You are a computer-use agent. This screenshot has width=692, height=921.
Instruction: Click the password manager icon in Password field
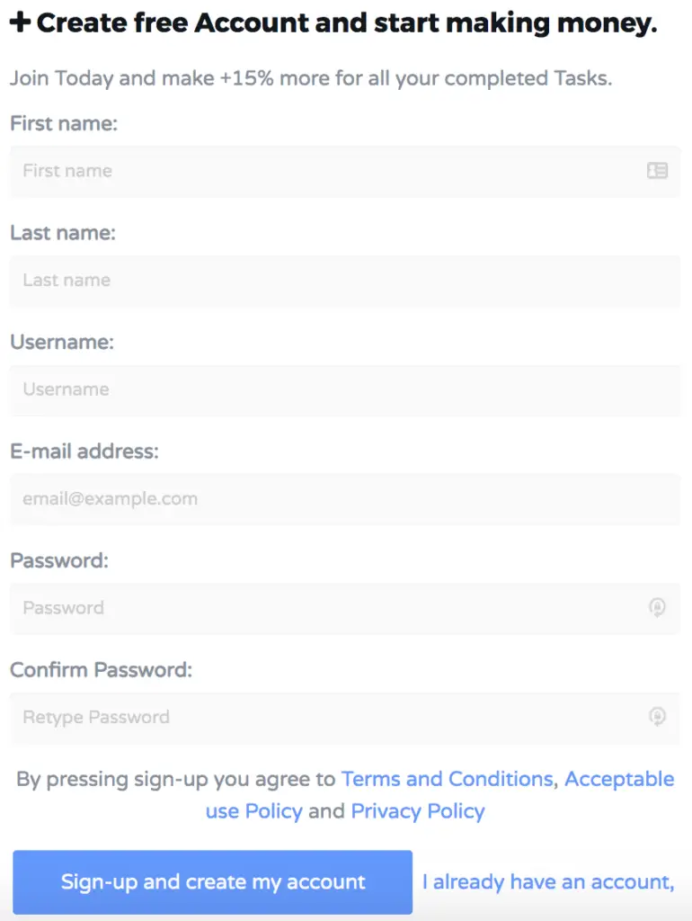(657, 607)
